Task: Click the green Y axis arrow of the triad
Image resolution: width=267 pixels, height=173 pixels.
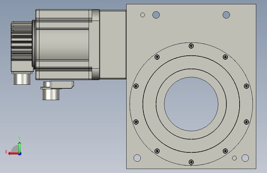Action: [20, 147]
